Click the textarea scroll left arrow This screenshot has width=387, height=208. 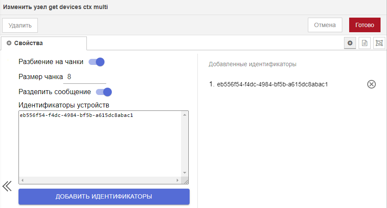click(x=22, y=180)
